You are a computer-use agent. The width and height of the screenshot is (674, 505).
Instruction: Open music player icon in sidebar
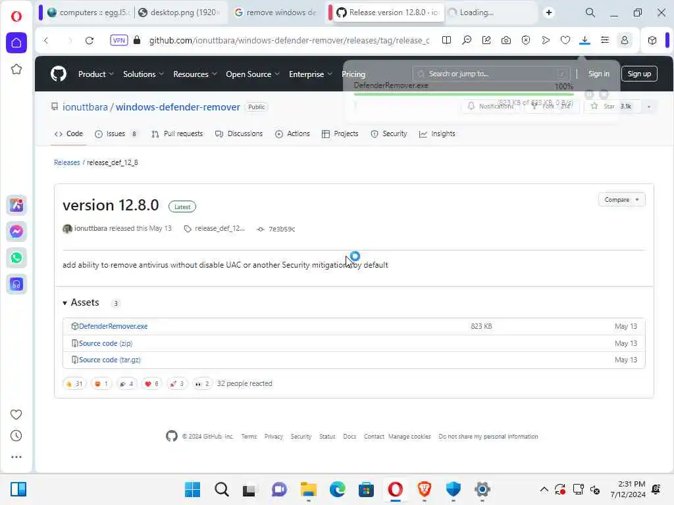pos(16,284)
